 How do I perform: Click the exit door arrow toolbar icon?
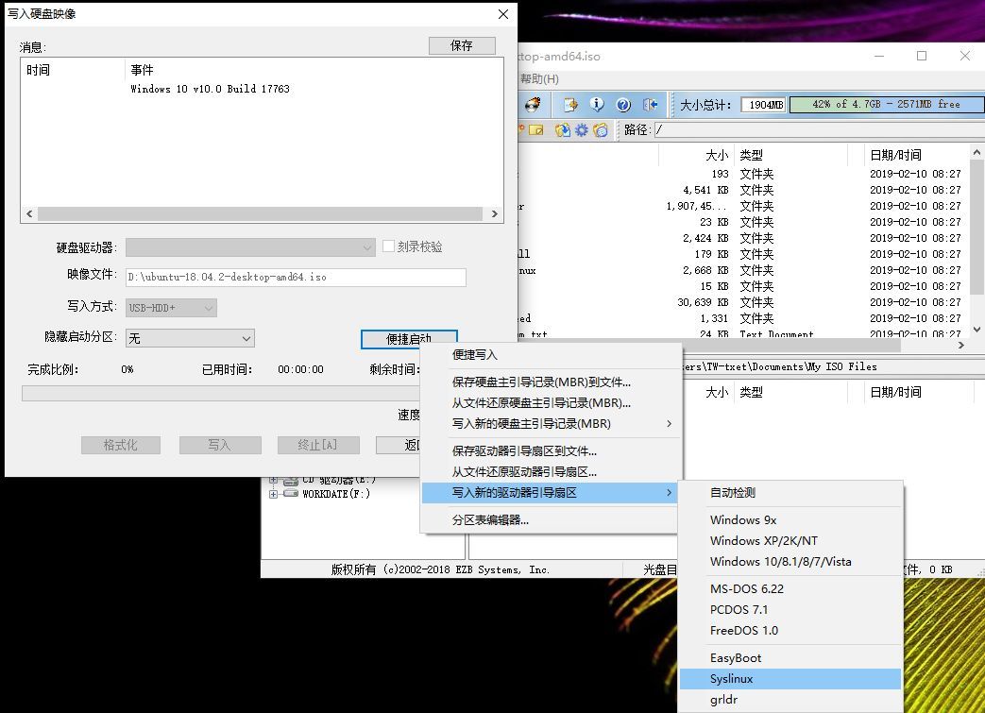click(650, 104)
